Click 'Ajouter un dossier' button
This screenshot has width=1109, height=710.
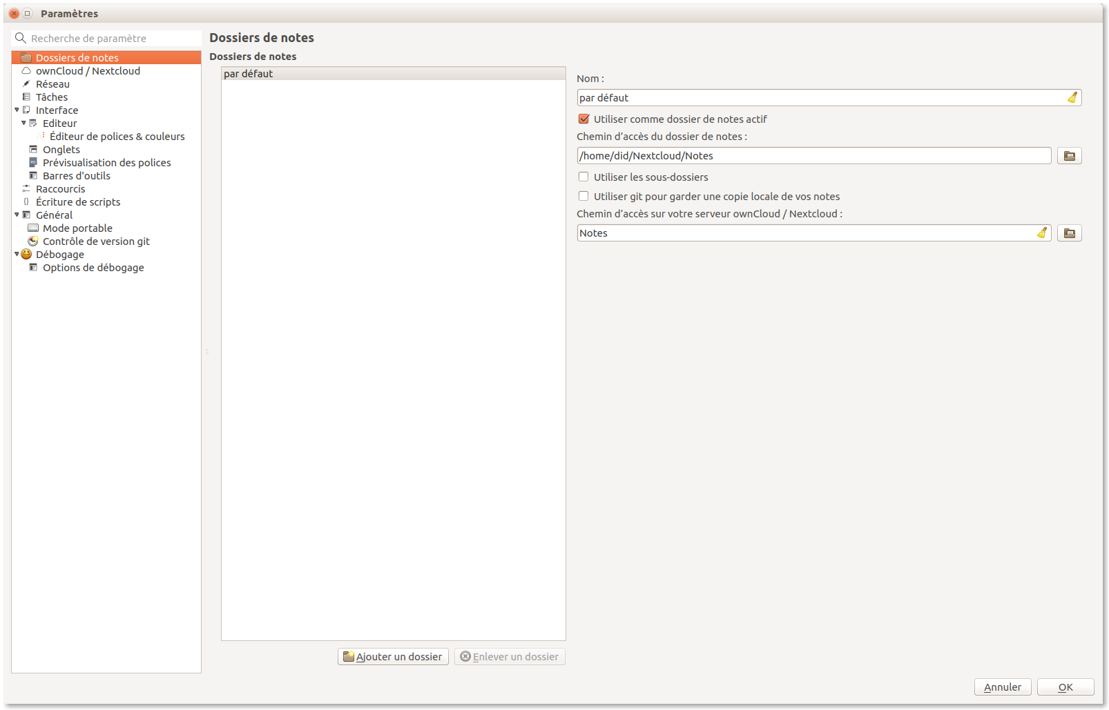click(393, 657)
